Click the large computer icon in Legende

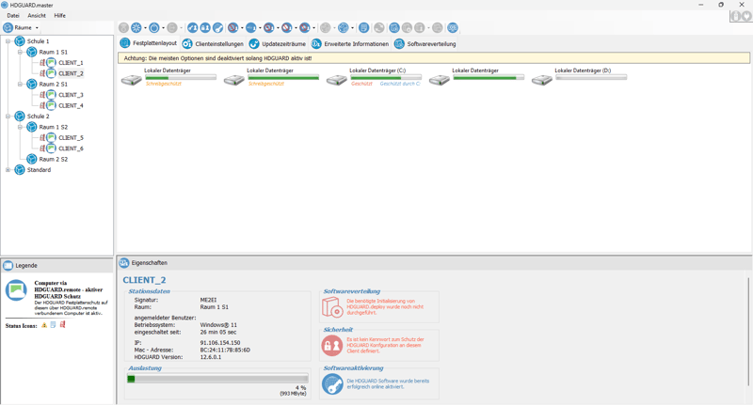16,290
